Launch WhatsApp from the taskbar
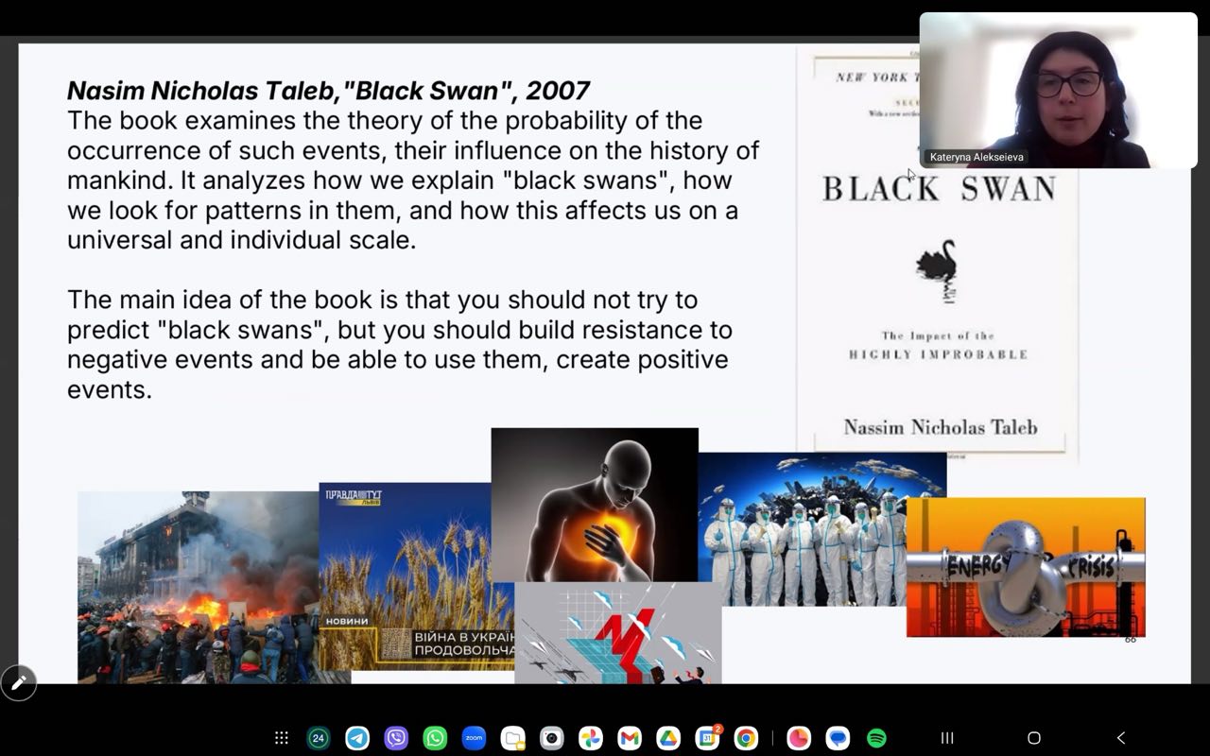1210x756 pixels. (435, 738)
